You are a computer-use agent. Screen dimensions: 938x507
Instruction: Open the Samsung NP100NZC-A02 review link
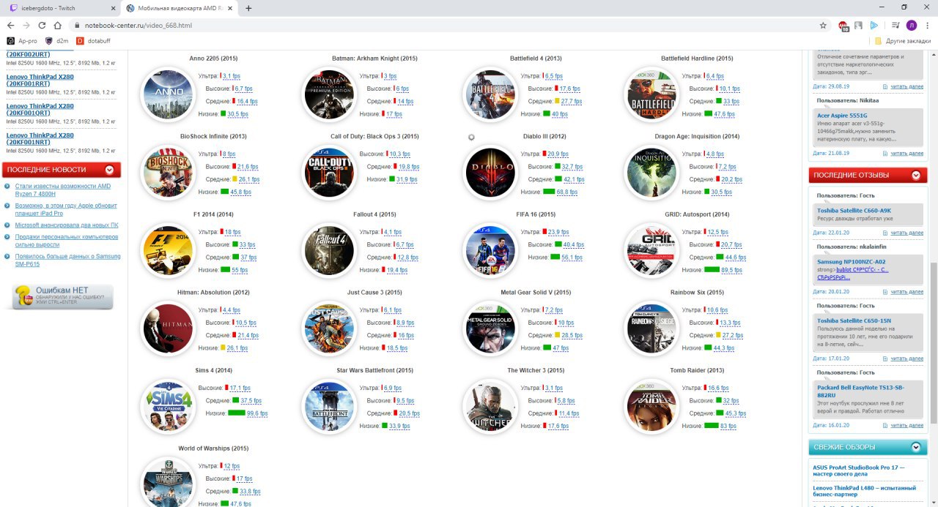851,262
